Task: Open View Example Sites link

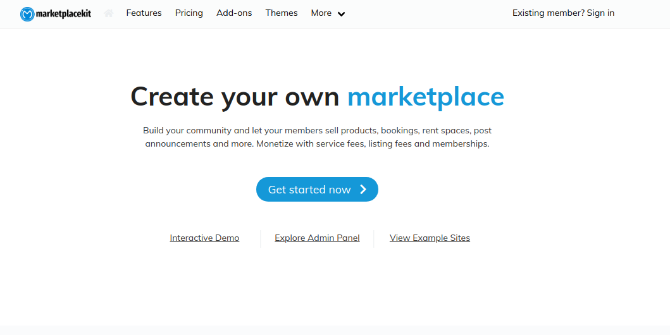Action: [430, 238]
